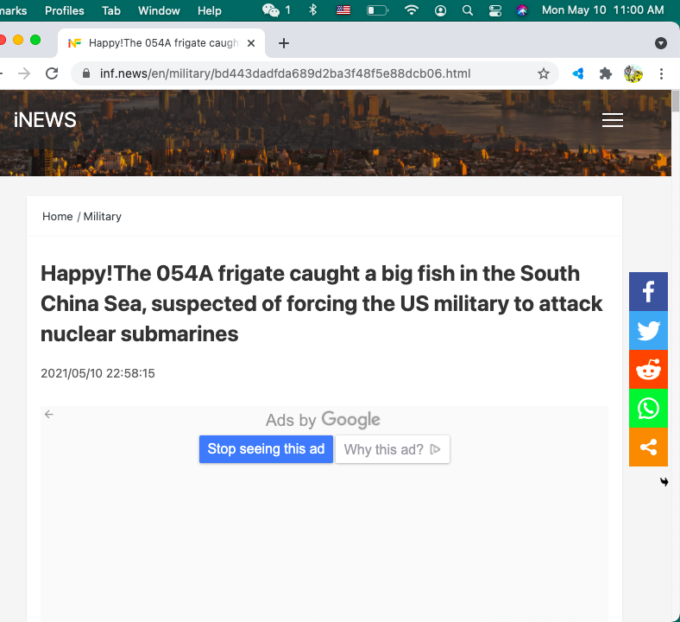Share article via WhatsApp

[648, 408]
